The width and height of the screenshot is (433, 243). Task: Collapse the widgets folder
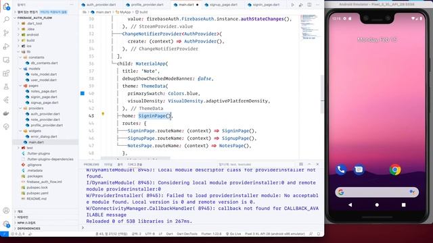pos(35,131)
